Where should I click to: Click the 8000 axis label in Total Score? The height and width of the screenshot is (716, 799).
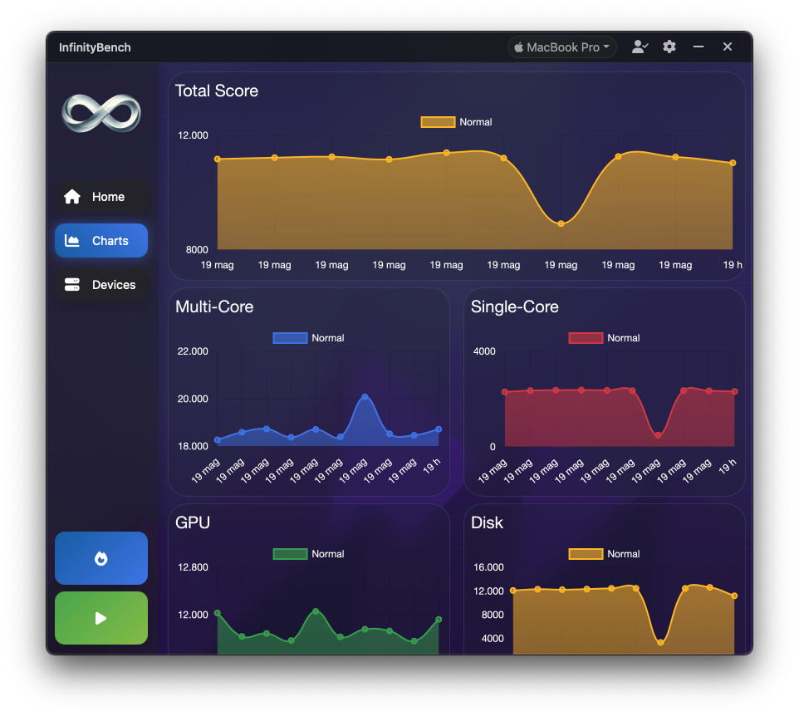click(197, 250)
